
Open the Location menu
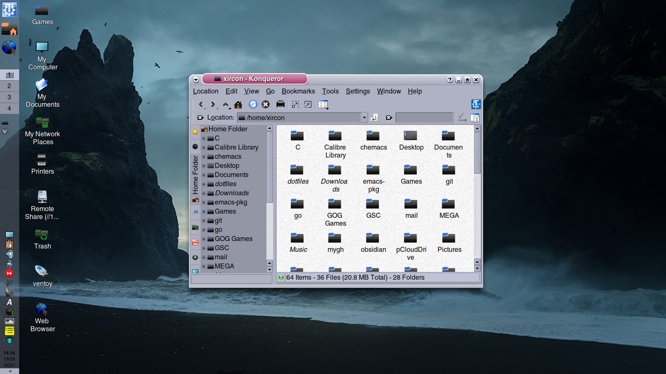point(206,91)
